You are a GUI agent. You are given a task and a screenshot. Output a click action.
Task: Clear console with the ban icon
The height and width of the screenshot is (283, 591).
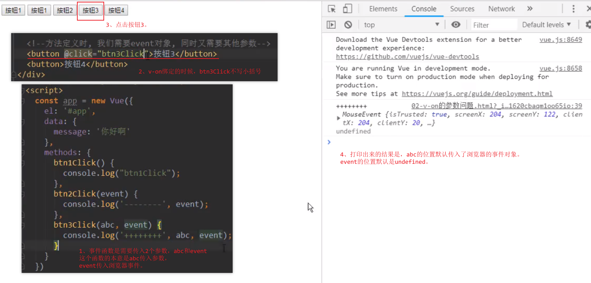(348, 25)
